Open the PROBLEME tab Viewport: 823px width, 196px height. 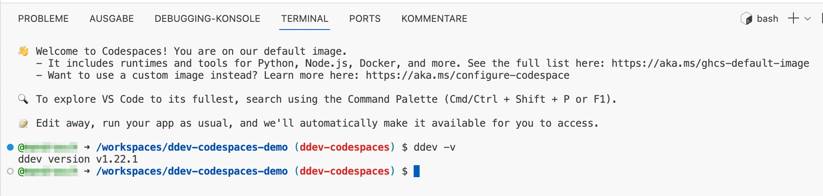(x=43, y=19)
